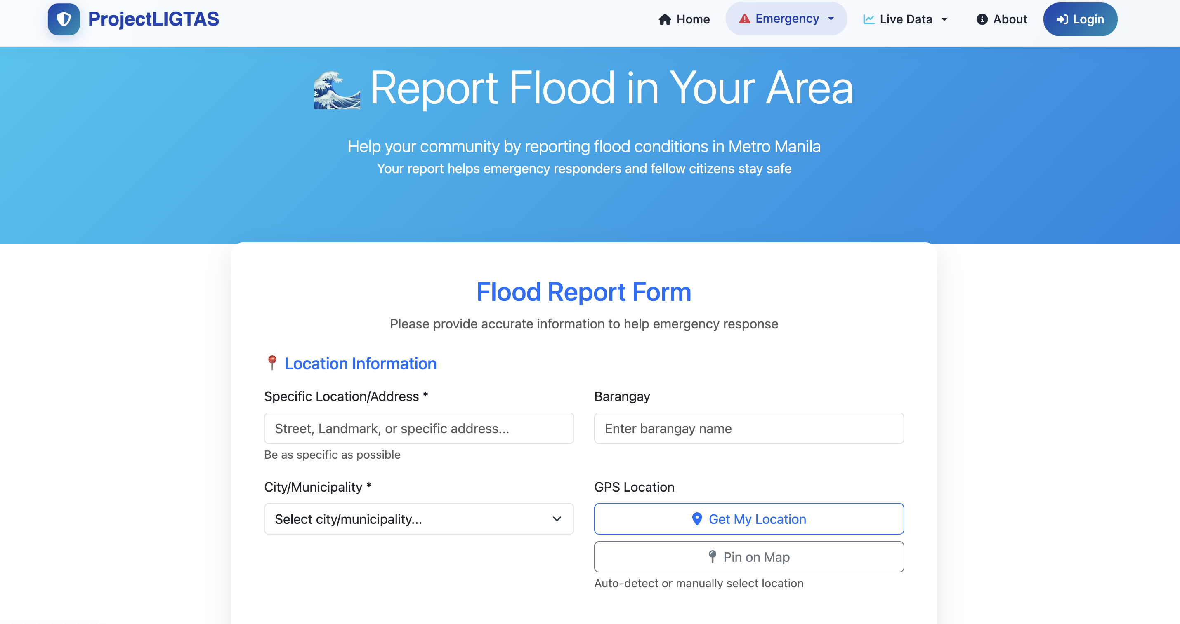Click the home icon in the navbar
The width and height of the screenshot is (1180, 624).
tap(664, 19)
